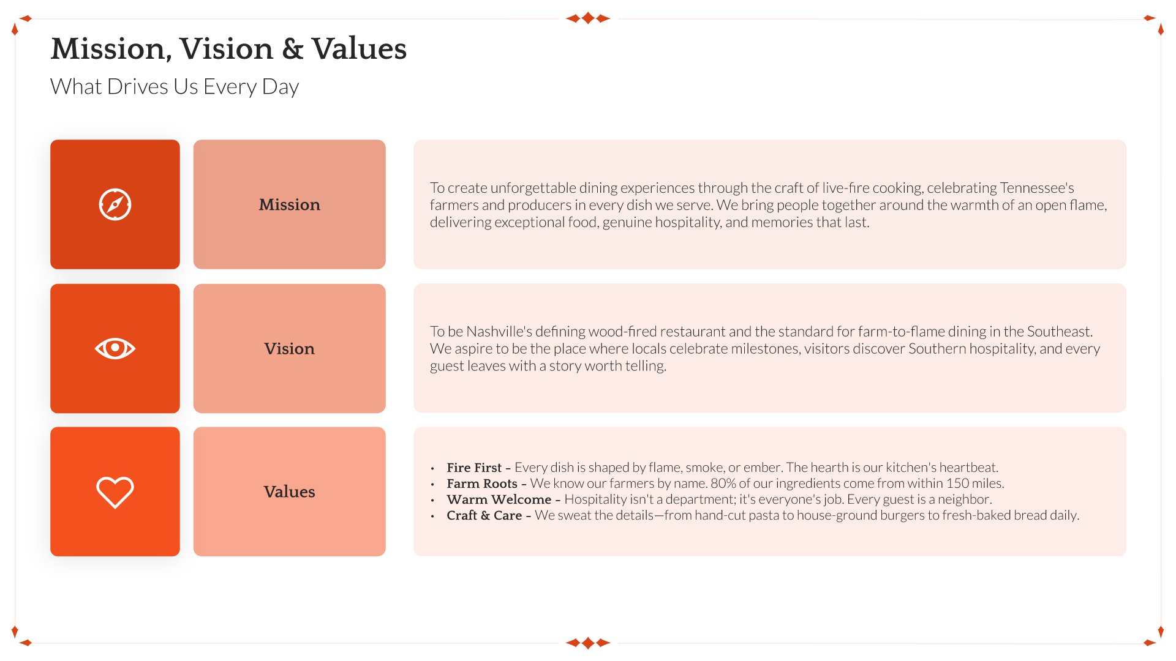Click the "Farm Roots" bullet point

click(725, 484)
